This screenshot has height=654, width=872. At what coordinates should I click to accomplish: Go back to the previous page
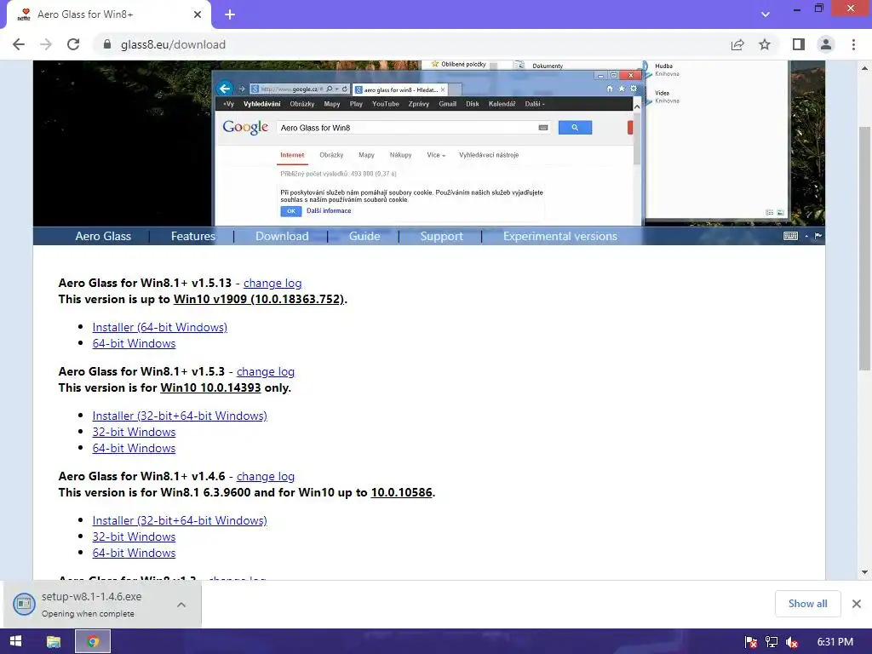point(19,44)
